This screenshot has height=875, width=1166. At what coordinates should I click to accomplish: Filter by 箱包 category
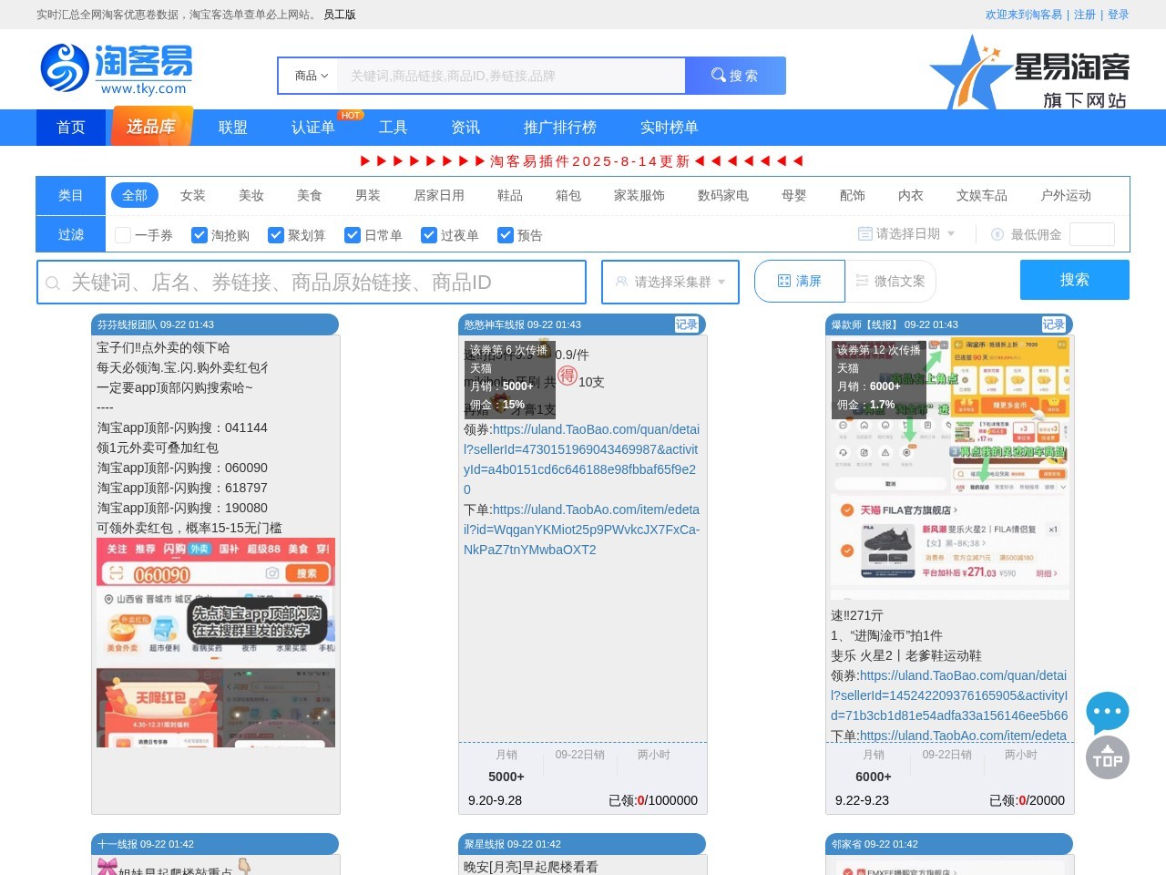tap(568, 195)
